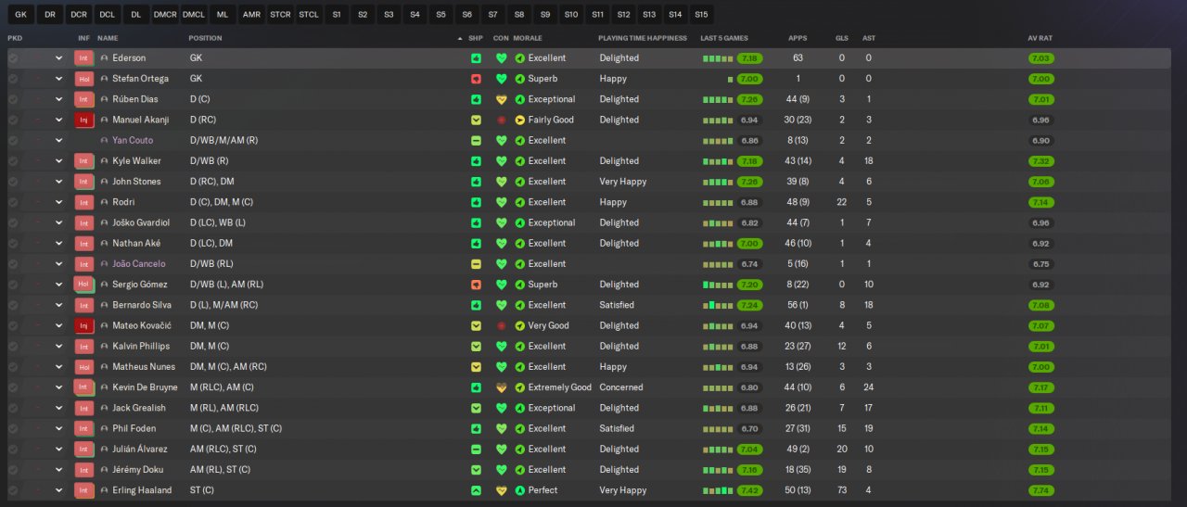Click Stefan Ortega's red sharpness icon
Viewport: 1187px width, 507px height.
tap(476, 79)
